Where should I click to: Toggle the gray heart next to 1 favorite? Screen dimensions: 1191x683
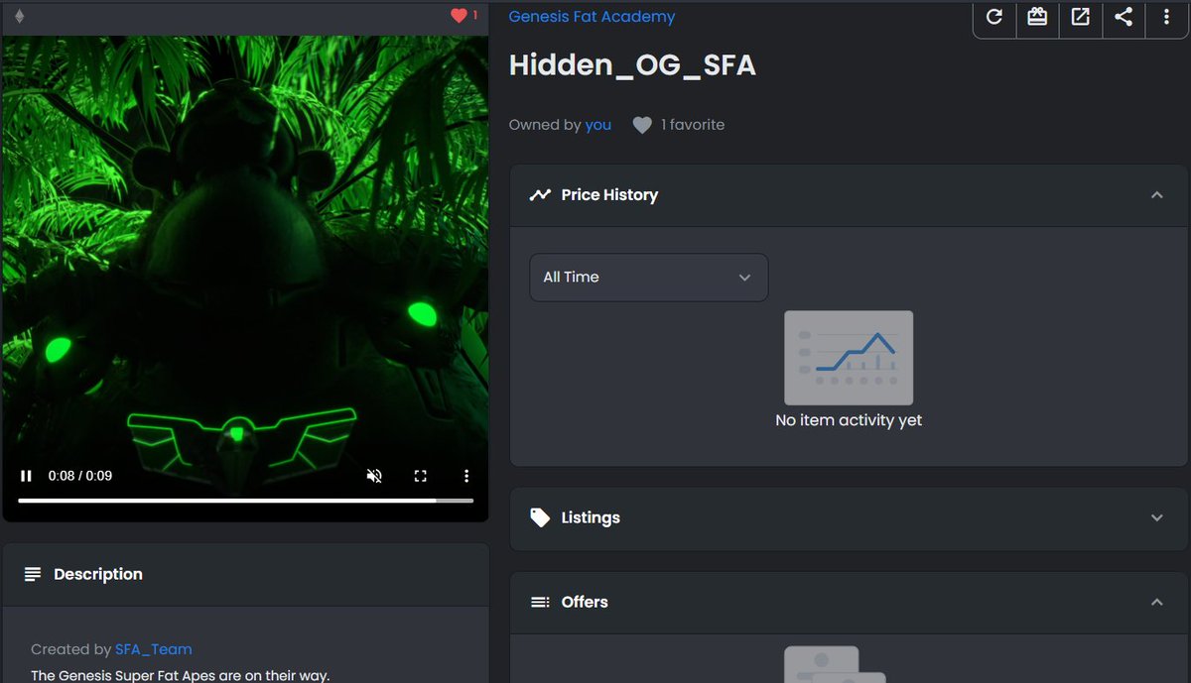coord(642,125)
